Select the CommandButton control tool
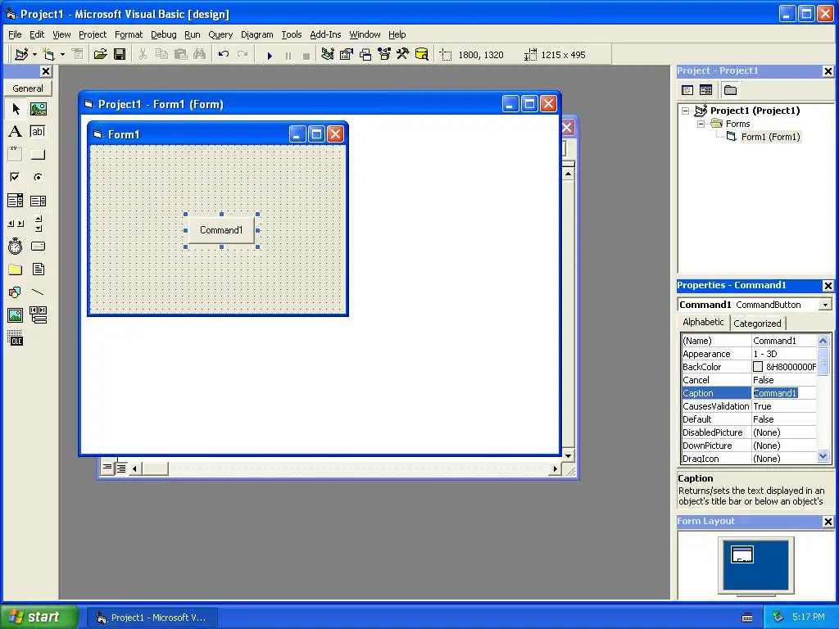The width and height of the screenshot is (839, 629). pyautogui.click(x=38, y=155)
